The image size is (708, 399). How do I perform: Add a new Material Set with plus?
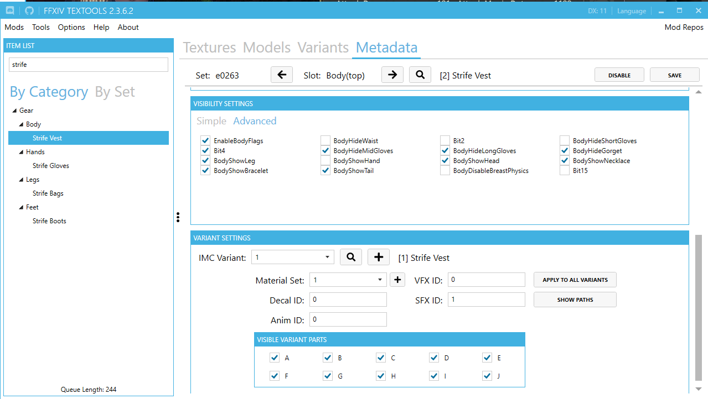point(397,280)
